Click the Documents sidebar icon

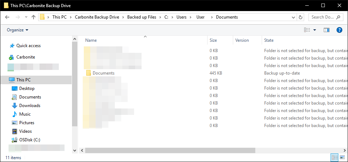tap(14, 97)
